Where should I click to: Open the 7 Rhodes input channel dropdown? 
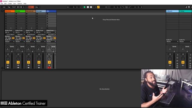pos(20,34)
